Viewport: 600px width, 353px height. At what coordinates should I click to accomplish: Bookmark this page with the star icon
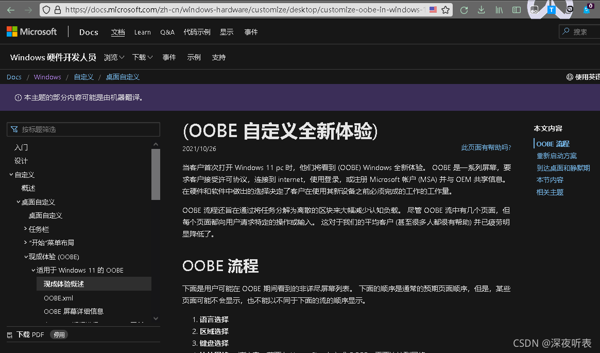445,10
